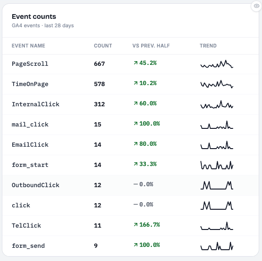This screenshot has width=262, height=261.
Task: Click the click event trend sparkline
Action: pyautogui.click(x=217, y=206)
